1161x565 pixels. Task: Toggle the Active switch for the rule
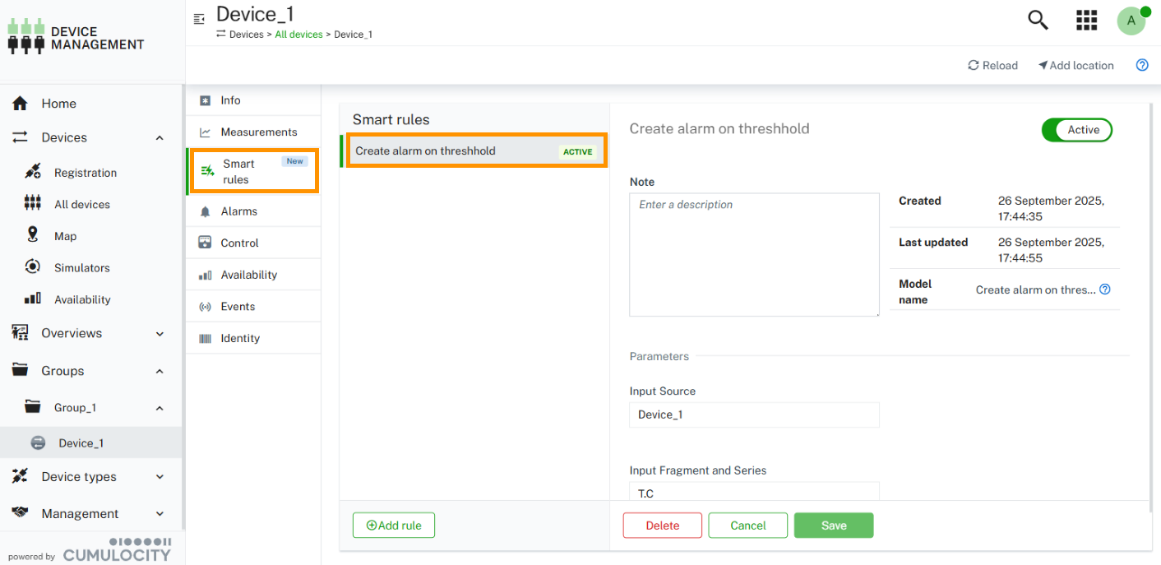[1076, 130]
